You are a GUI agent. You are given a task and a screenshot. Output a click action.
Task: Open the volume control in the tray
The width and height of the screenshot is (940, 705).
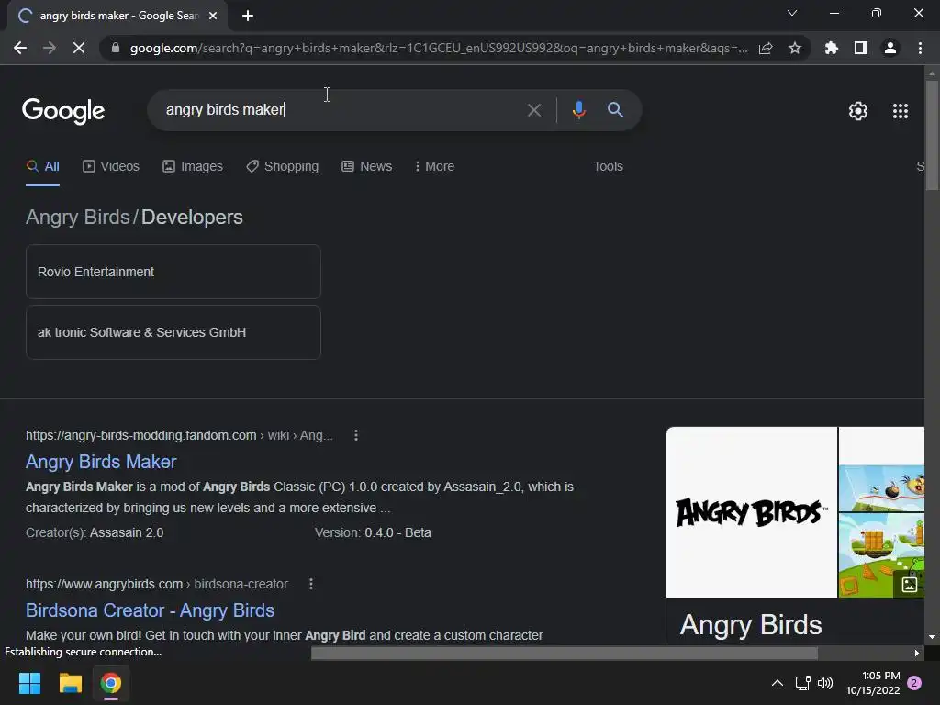click(825, 683)
